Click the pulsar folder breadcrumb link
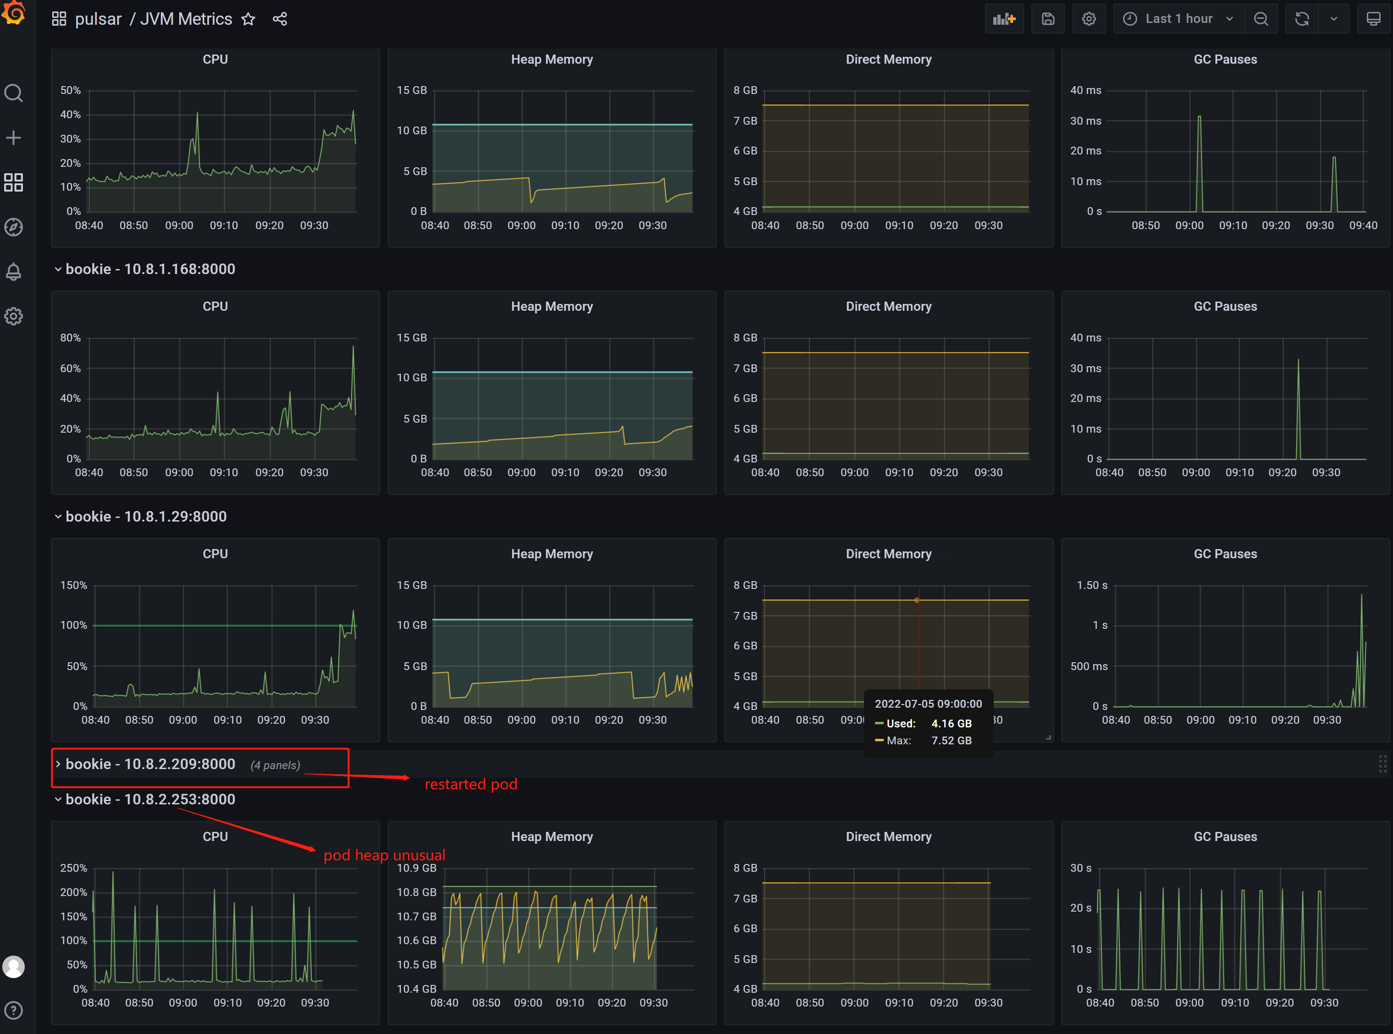The height and width of the screenshot is (1034, 1393). tap(98, 19)
